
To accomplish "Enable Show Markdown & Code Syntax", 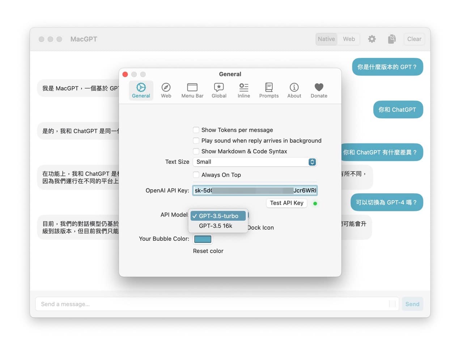I will click(196, 151).
